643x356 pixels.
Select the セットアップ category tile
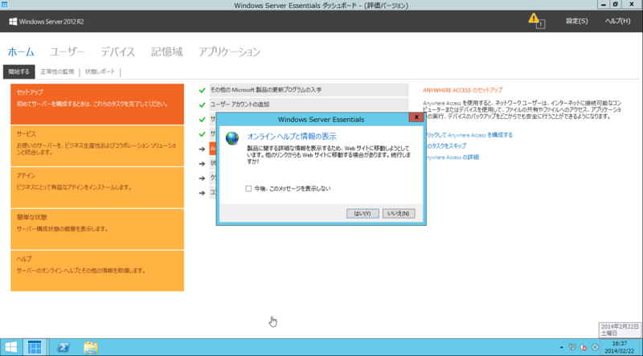tap(97, 104)
